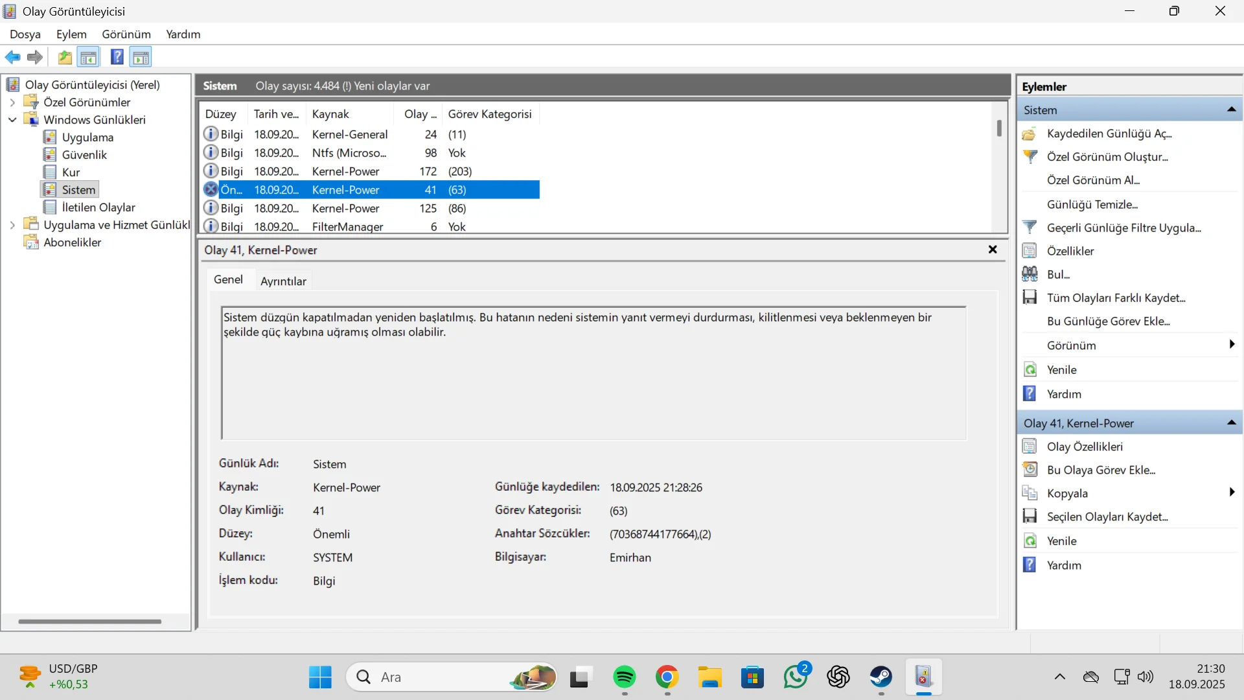Click the up-one-level folder toolbar icon

[x=65, y=57]
